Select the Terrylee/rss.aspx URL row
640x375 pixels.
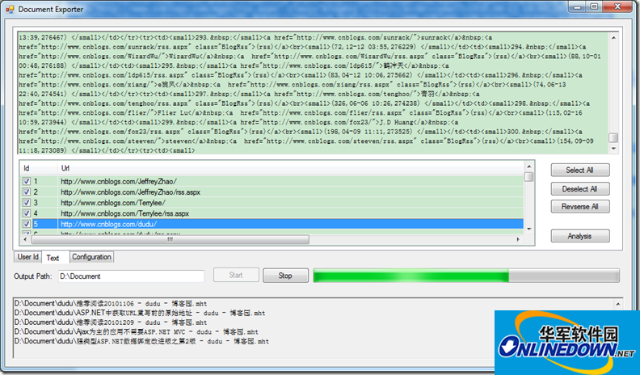[272, 213]
